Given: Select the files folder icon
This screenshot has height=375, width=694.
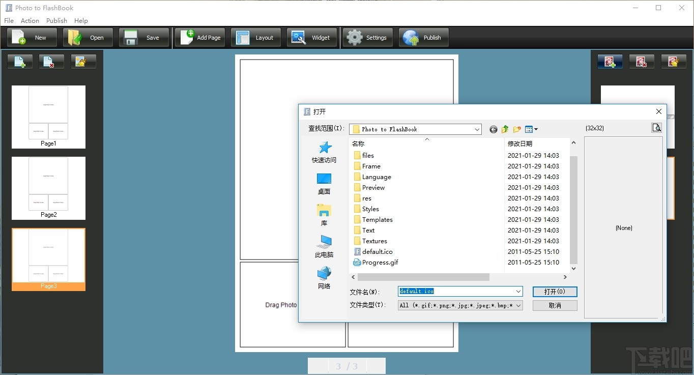Looking at the screenshot, I should point(357,155).
